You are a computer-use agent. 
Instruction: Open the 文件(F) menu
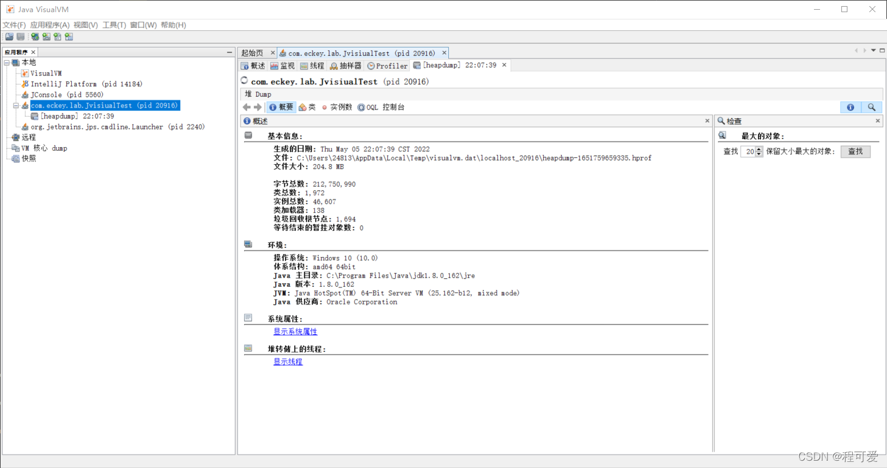(15, 25)
